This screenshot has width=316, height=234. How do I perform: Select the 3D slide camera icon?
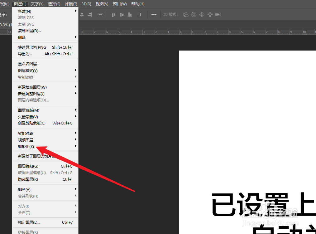(210, 15)
